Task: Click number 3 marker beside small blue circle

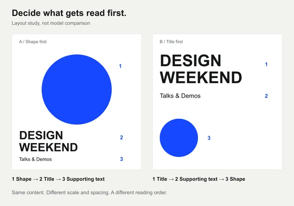Action: coord(209,138)
